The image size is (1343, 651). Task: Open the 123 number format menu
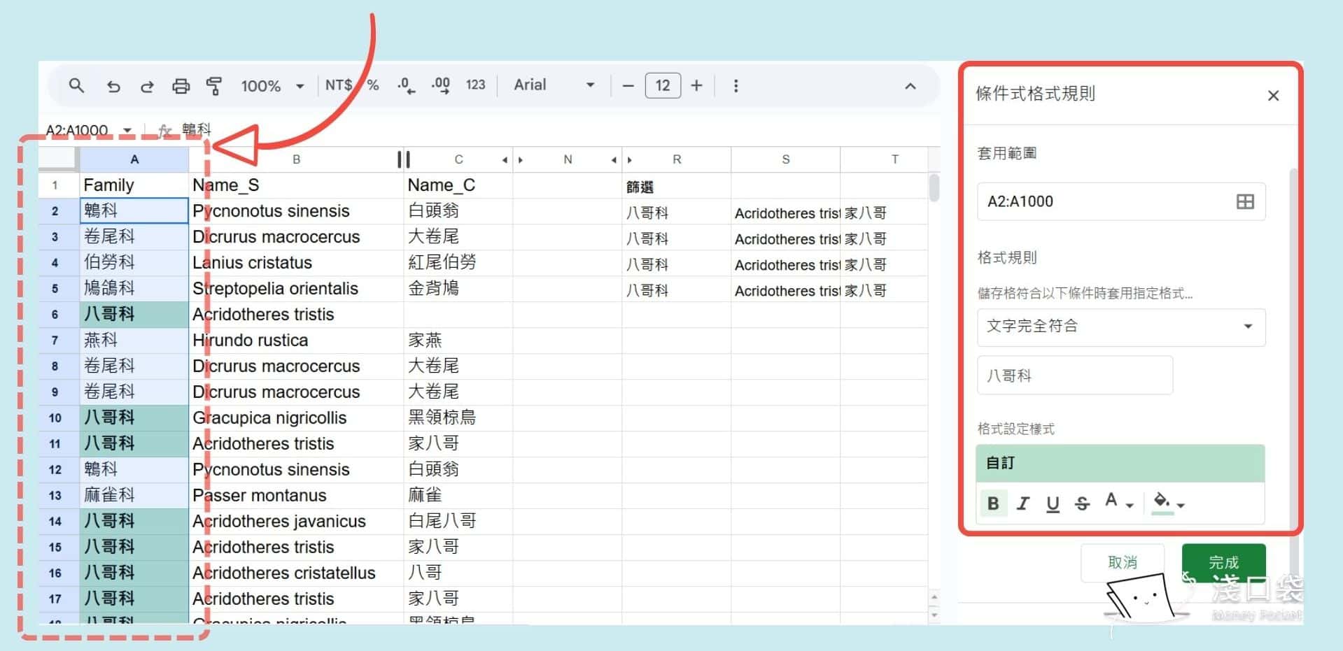pos(475,85)
